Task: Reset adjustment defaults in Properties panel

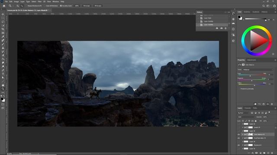Action: coord(264,104)
